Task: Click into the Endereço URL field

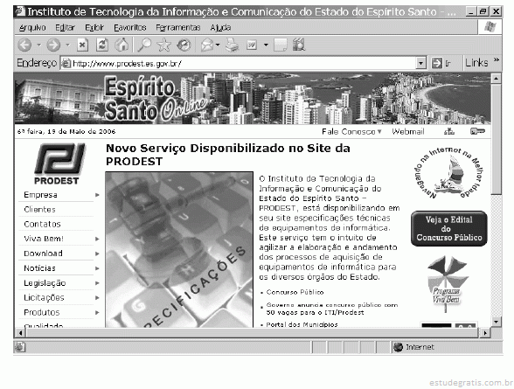Action: (x=243, y=63)
